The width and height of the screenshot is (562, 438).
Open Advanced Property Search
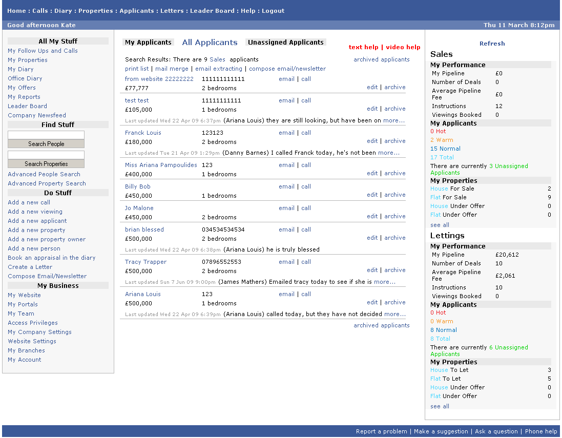[x=47, y=183]
